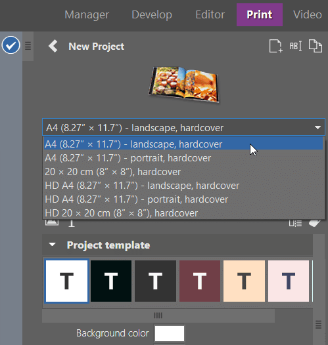The height and width of the screenshot is (345, 328).
Task: Go to the Manager module
Action: coord(87,14)
